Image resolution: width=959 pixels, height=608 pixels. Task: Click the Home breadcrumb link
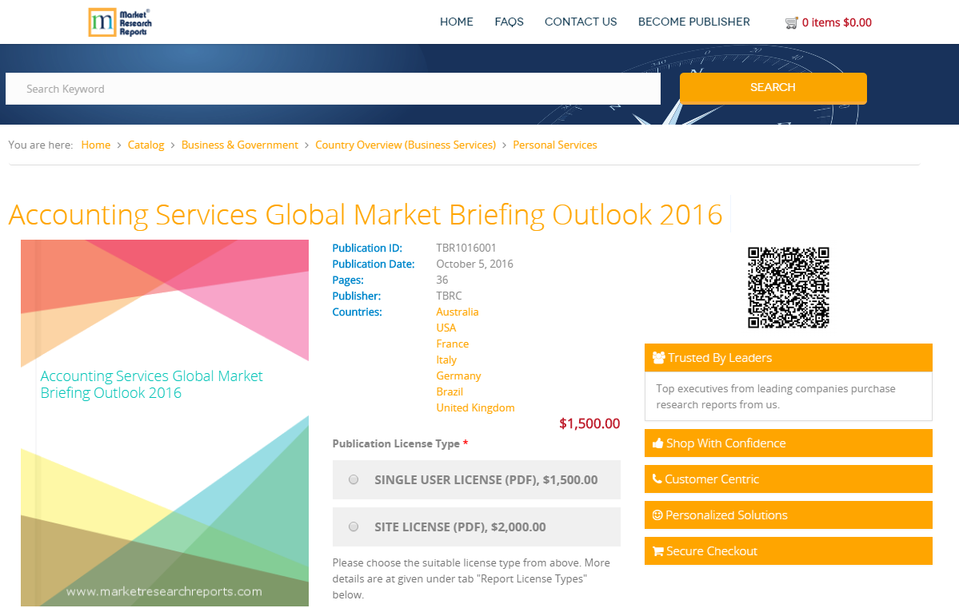click(x=96, y=145)
